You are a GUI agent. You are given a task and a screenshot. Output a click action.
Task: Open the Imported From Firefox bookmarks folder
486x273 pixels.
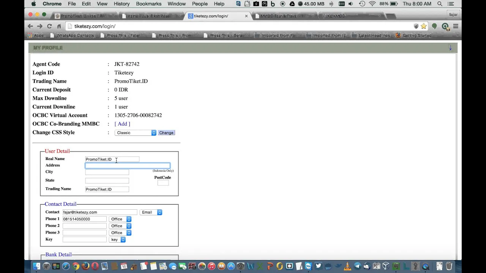click(275, 36)
